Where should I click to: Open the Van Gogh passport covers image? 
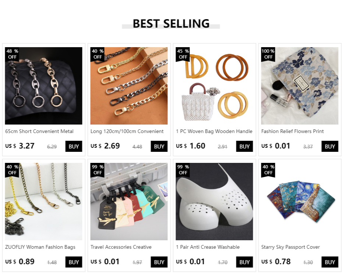(300, 202)
